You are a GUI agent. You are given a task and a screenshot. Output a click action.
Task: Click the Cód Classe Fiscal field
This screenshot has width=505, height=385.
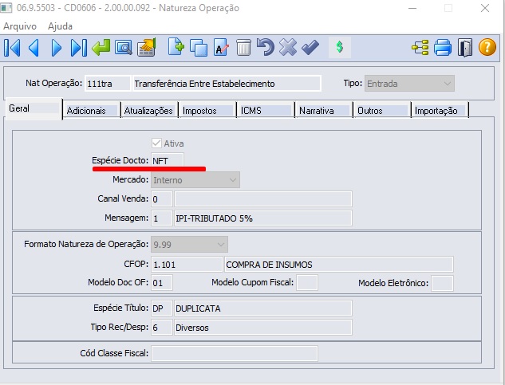(x=235, y=353)
